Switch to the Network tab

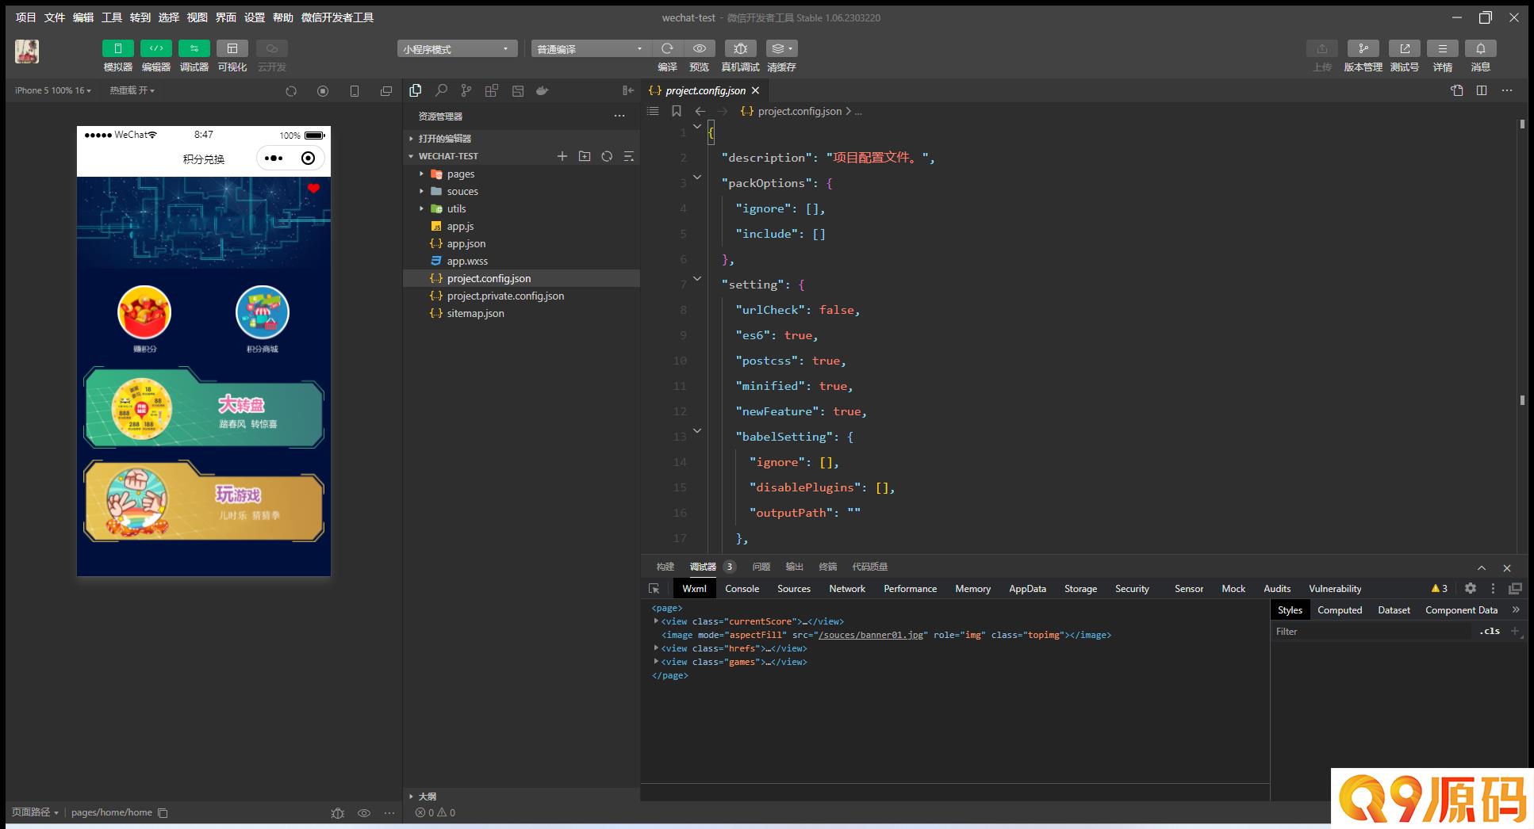pyautogui.click(x=847, y=588)
